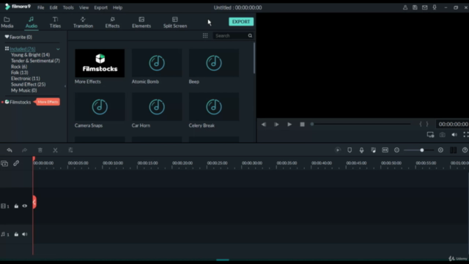Screen dimensions: 469x264
Task: Collapse the Included category chevron
Action: (x=58, y=49)
